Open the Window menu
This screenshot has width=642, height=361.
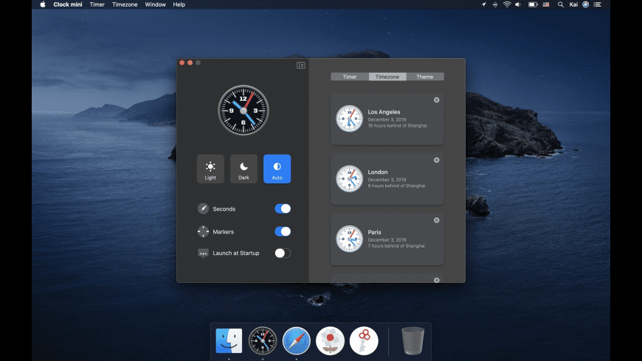pyautogui.click(x=155, y=4)
